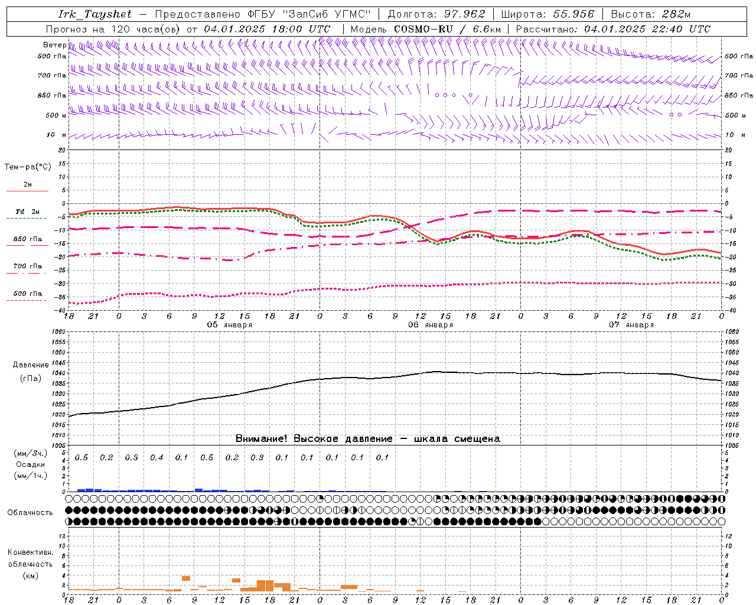
Task: Click the 'Модель COSMO-RU / 6.6км' model label
Action: click(x=426, y=29)
